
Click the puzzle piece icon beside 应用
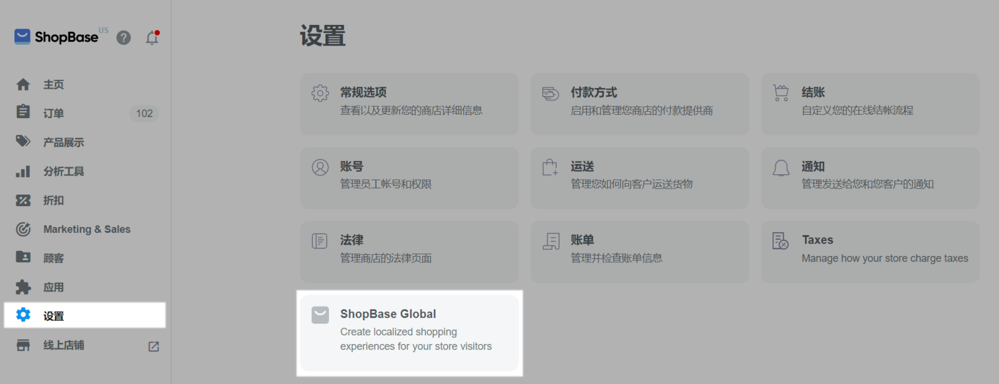[23, 287]
